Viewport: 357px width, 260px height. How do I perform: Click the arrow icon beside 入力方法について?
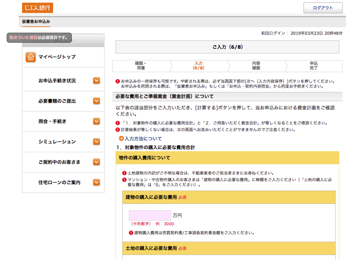tap(121, 138)
